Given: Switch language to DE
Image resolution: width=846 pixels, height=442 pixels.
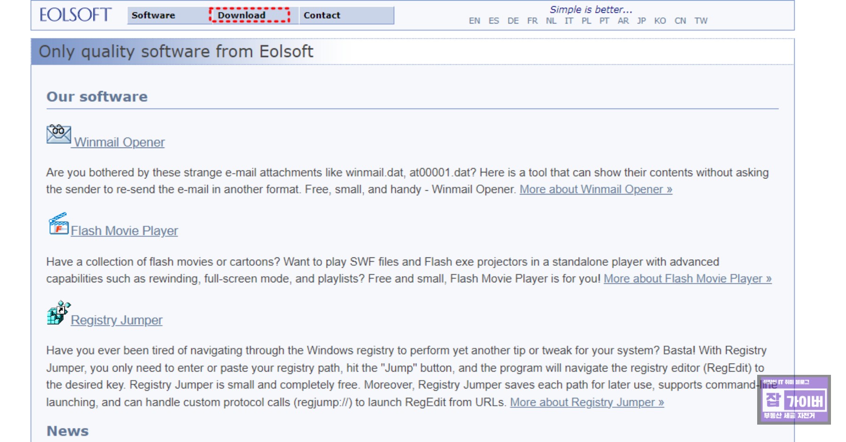Looking at the screenshot, I should [513, 21].
